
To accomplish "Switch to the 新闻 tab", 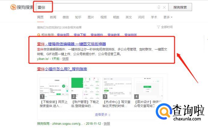I will click(53, 17).
